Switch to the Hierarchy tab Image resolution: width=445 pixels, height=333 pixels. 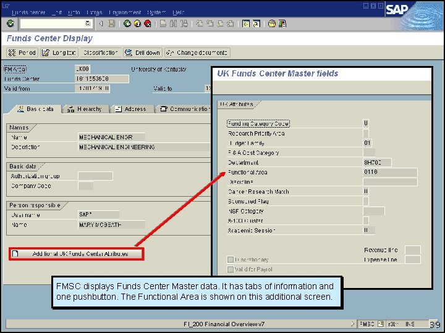[x=85, y=109]
